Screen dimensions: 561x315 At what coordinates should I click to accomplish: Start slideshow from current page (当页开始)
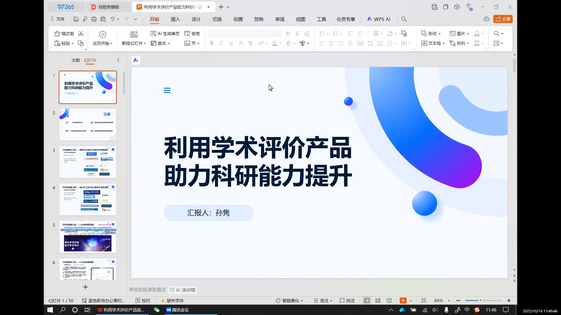pos(103,38)
